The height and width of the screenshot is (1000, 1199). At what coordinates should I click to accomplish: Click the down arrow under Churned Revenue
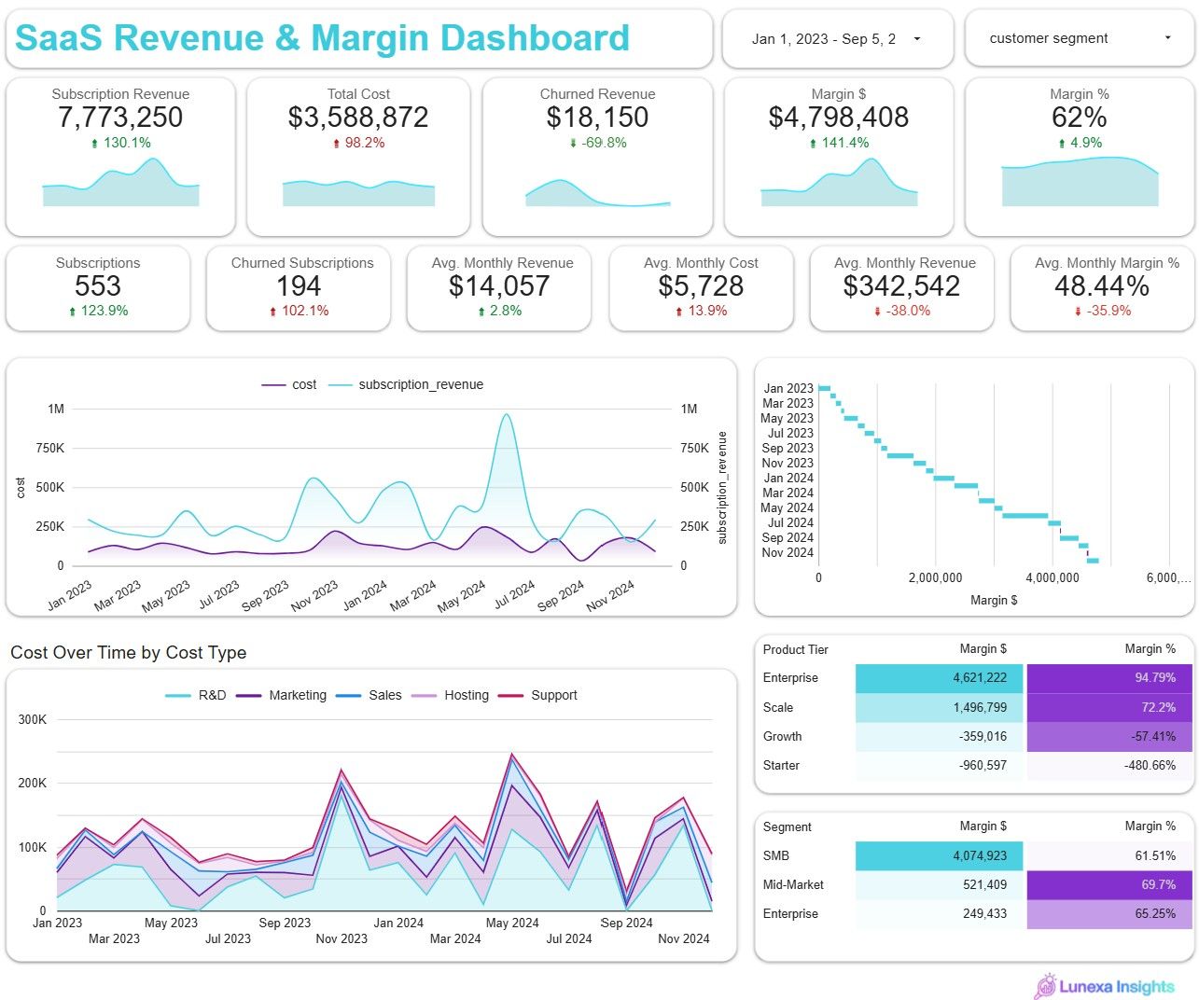573,144
